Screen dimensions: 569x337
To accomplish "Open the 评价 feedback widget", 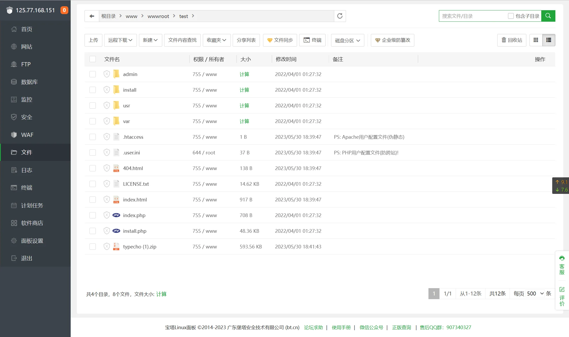I will coord(562,297).
